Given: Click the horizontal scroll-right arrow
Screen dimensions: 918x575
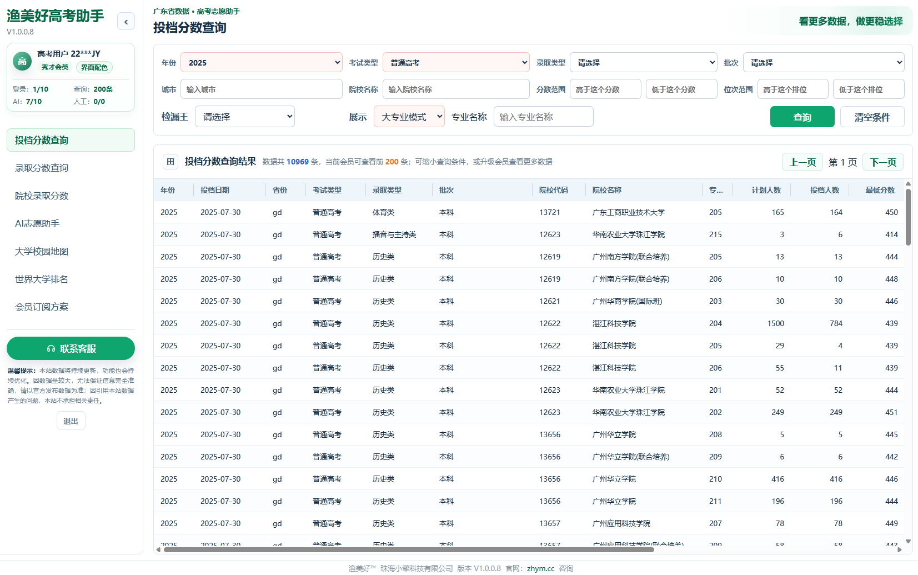Looking at the screenshot, I should coord(900,549).
